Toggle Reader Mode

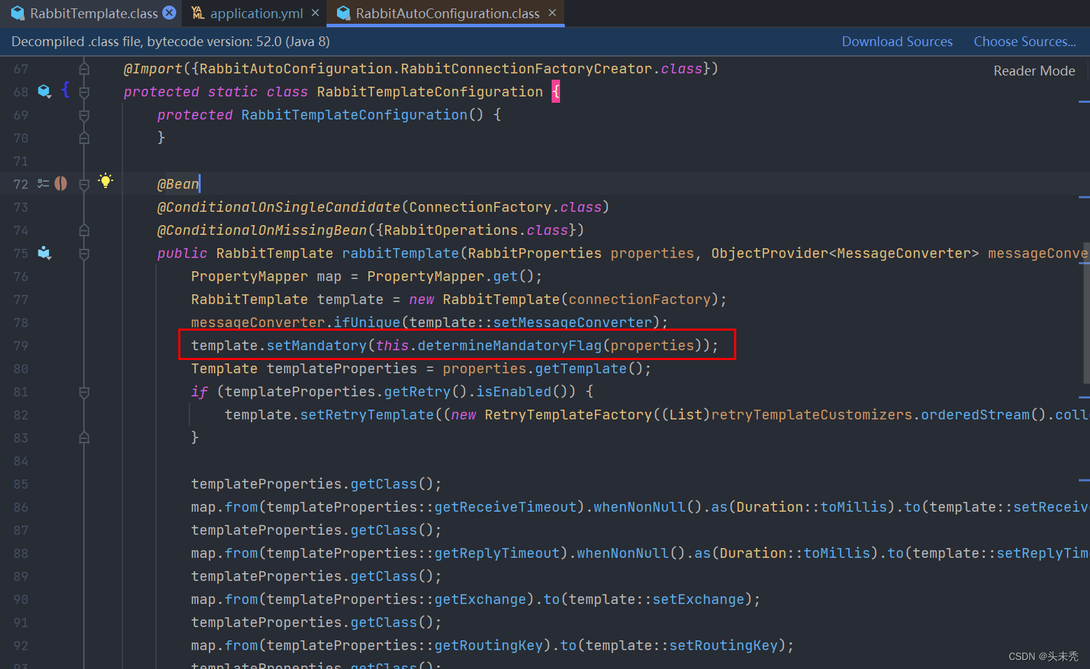click(x=1034, y=71)
